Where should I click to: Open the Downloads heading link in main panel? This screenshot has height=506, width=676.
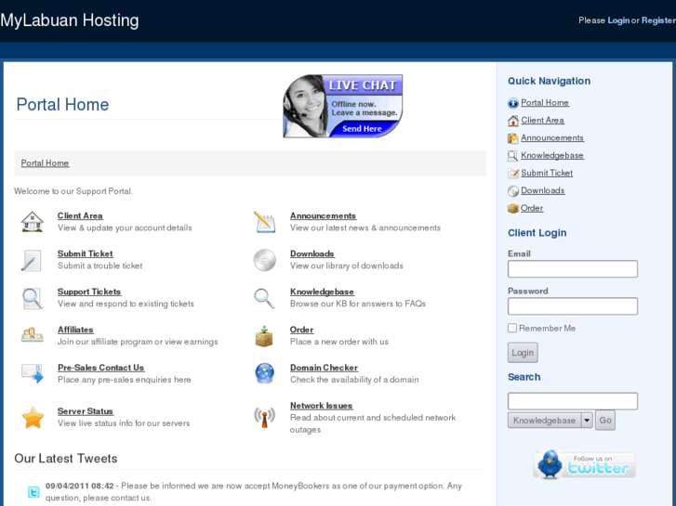click(312, 253)
